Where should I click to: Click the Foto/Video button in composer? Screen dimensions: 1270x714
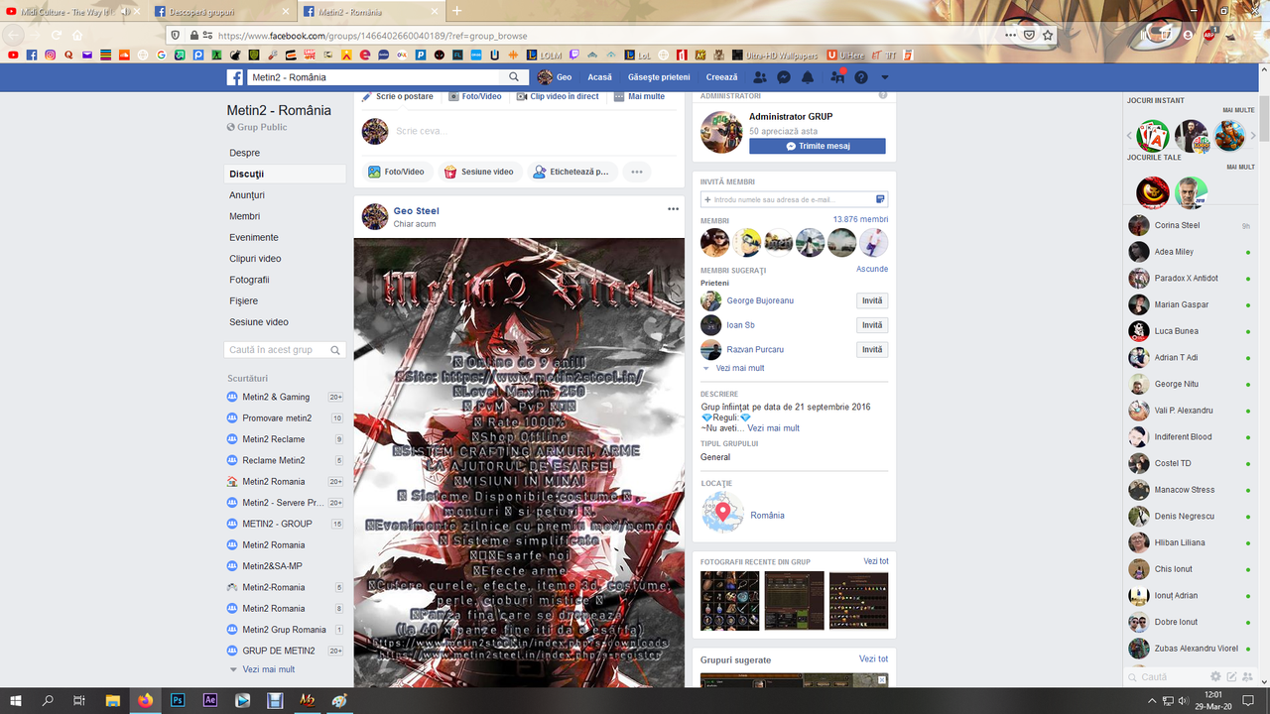396,172
